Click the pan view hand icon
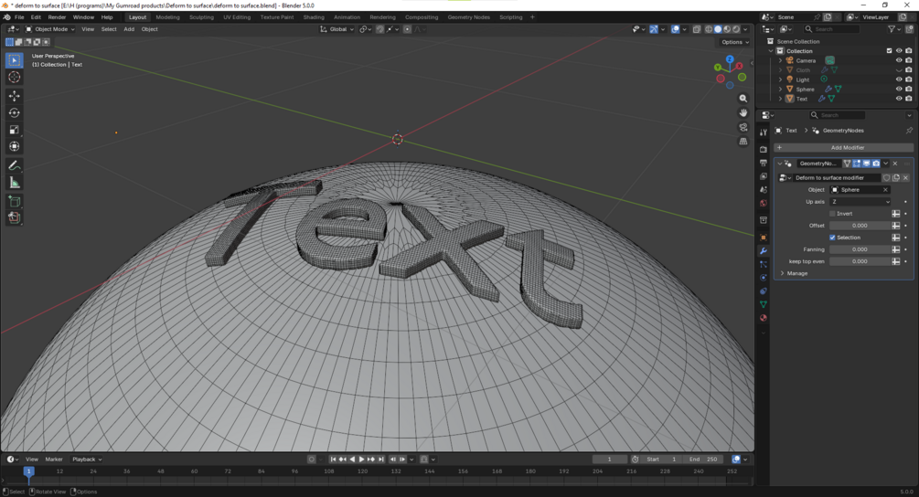This screenshot has width=919, height=497. [x=743, y=113]
